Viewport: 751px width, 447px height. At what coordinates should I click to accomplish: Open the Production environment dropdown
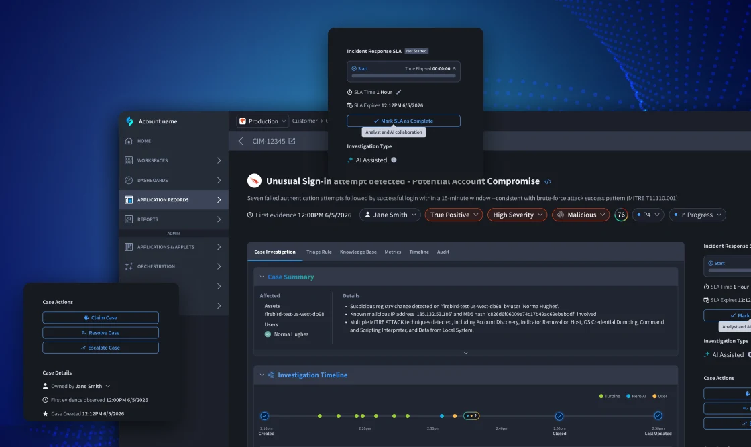tap(263, 121)
